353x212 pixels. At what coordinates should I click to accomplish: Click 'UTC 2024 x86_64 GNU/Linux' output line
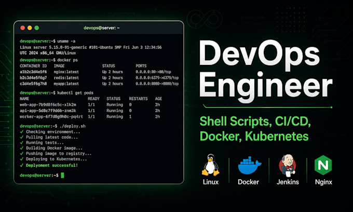click(x=48, y=53)
